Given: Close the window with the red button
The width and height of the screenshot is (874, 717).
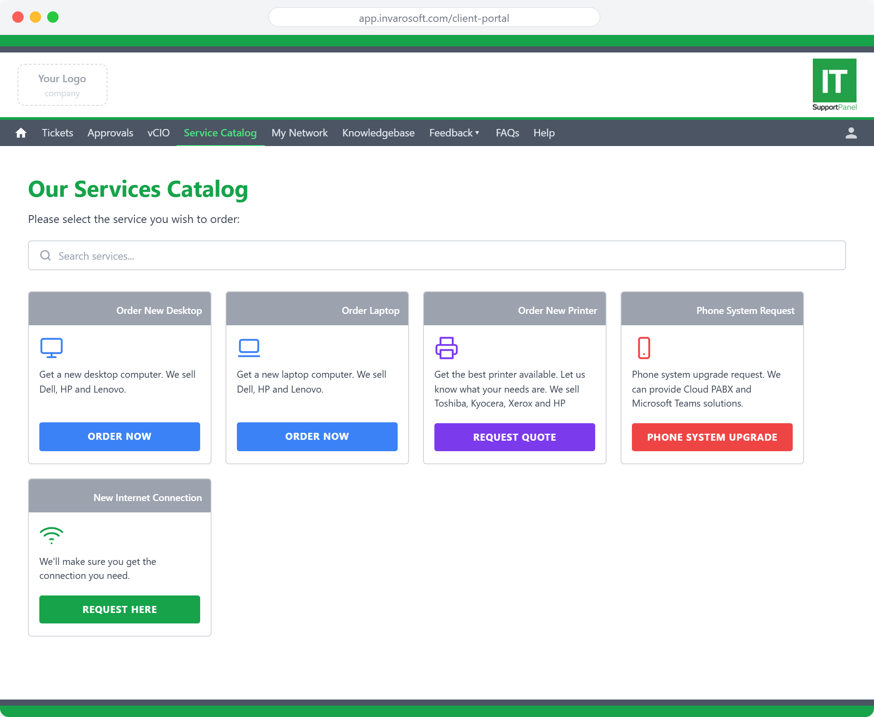Looking at the screenshot, I should click(18, 17).
